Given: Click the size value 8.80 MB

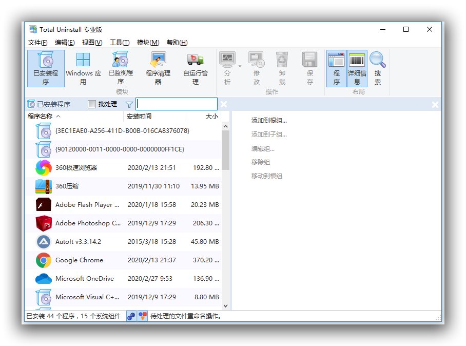Looking at the screenshot, I should coord(206,297).
